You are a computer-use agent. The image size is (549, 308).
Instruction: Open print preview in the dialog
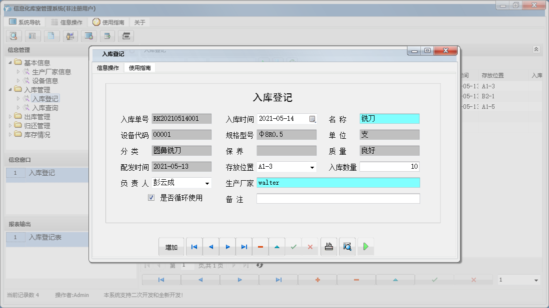tap(347, 246)
